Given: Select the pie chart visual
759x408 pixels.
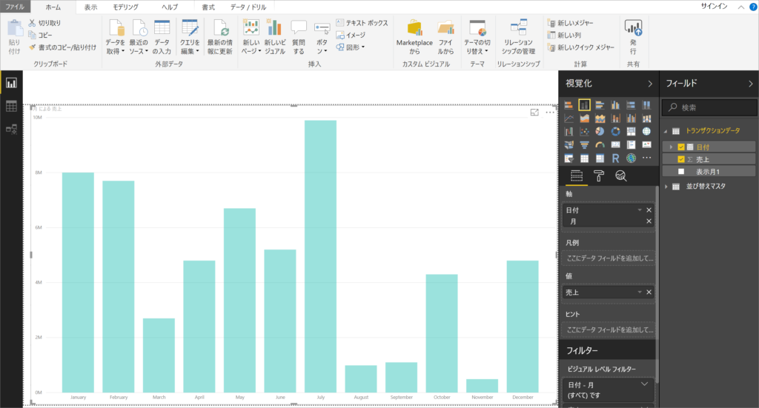Looking at the screenshot, I should pos(600,132).
